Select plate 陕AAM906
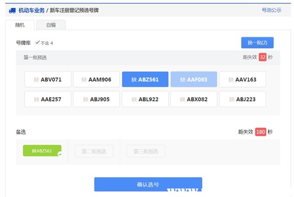This screenshot has width=294, height=197. point(96,80)
